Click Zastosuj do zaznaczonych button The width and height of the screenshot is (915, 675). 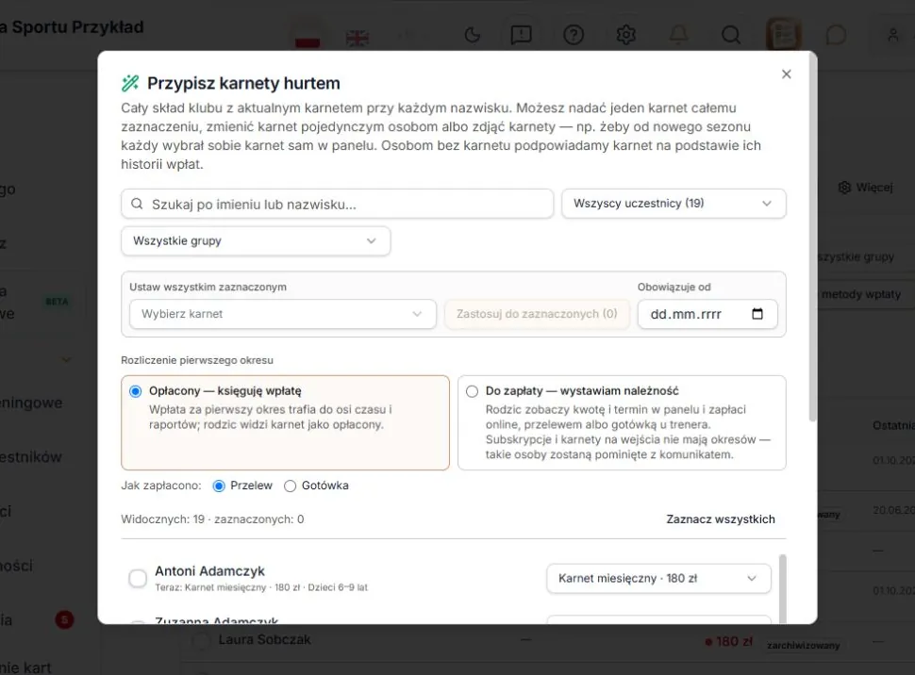coord(537,314)
